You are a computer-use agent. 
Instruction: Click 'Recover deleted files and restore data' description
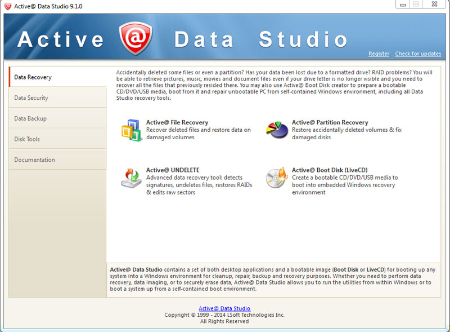(x=199, y=134)
